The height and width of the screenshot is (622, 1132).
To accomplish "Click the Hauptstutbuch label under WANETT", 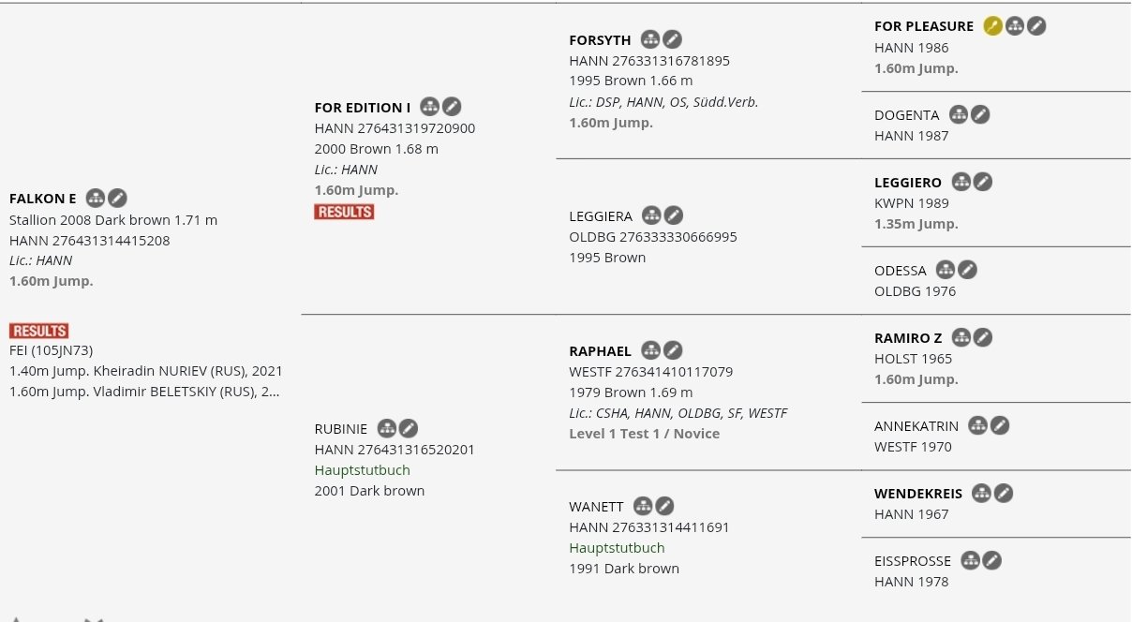I will click(x=617, y=548).
